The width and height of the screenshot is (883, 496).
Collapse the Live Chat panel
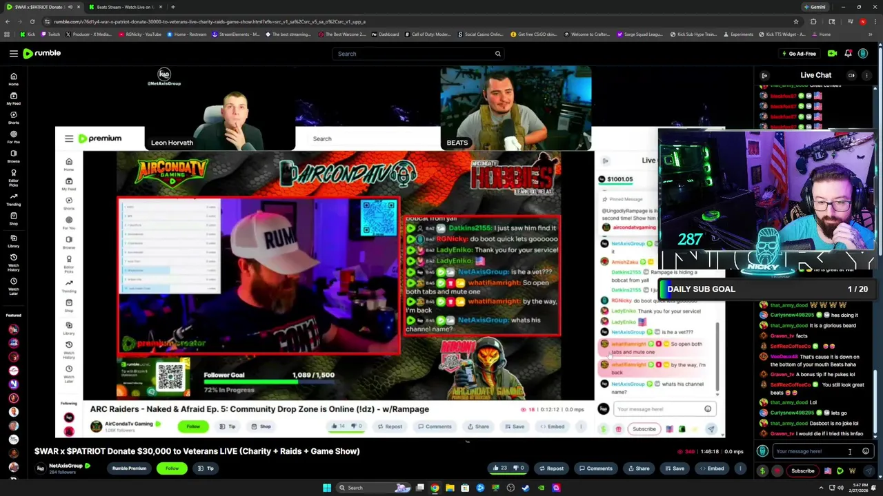[x=764, y=75]
